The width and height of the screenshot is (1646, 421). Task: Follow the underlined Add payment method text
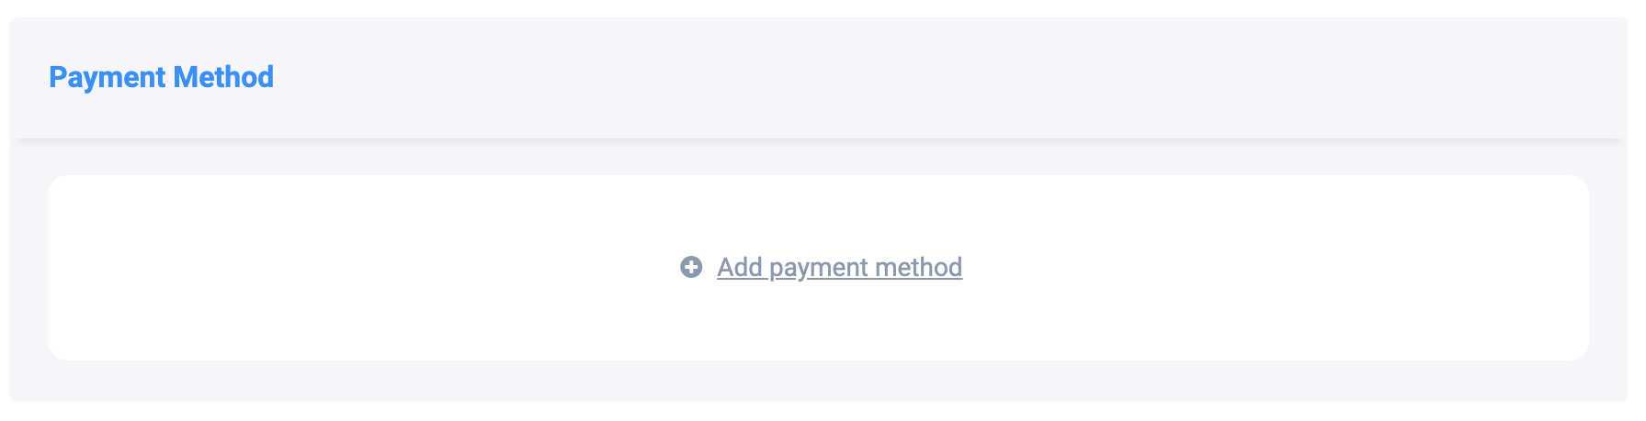(x=839, y=267)
